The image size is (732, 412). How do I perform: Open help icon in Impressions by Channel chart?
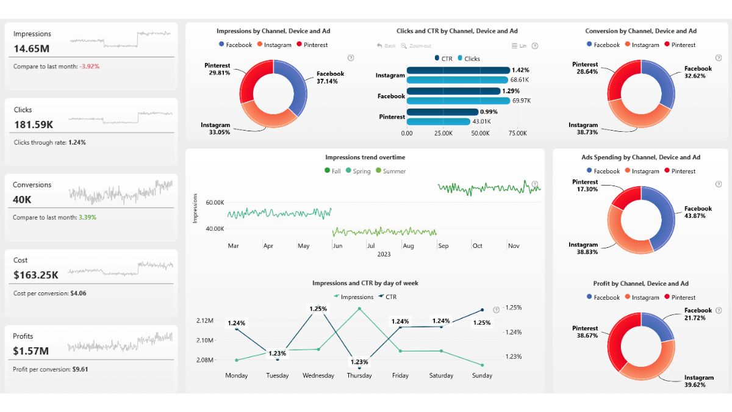click(x=351, y=58)
